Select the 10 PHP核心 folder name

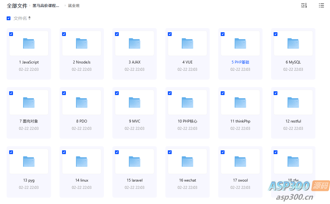[187, 121]
